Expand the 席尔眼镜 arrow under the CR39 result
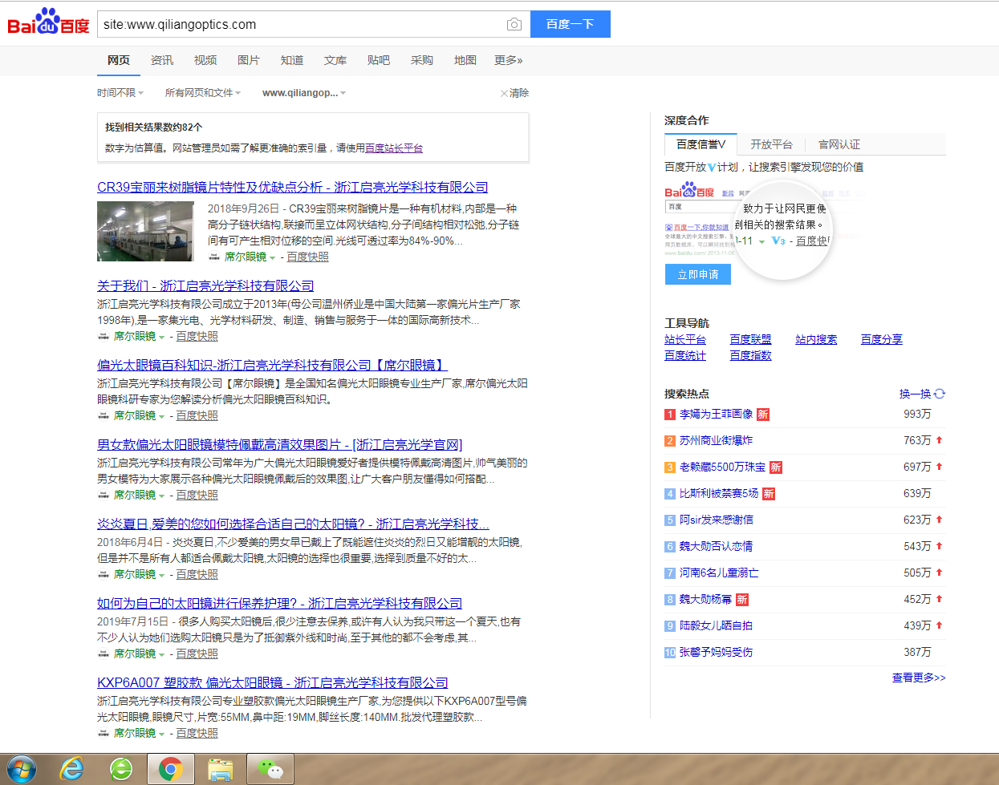The height and width of the screenshot is (785, 999). pyautogui.click(x=272, y=258)
